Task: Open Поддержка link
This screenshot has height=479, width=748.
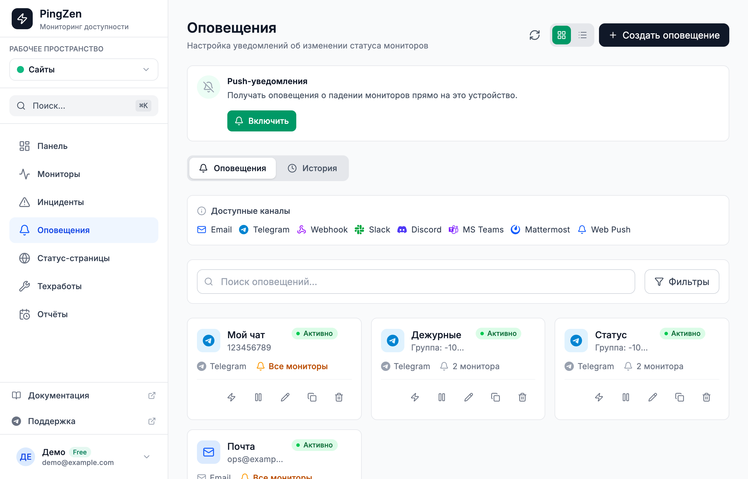Action: point(84,421)
